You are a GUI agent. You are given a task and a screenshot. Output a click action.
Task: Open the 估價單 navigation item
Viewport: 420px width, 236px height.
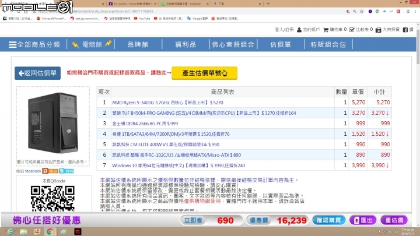[x=281, y=44]
